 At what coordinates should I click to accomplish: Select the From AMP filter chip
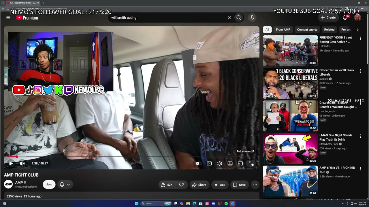pos(283,30)
